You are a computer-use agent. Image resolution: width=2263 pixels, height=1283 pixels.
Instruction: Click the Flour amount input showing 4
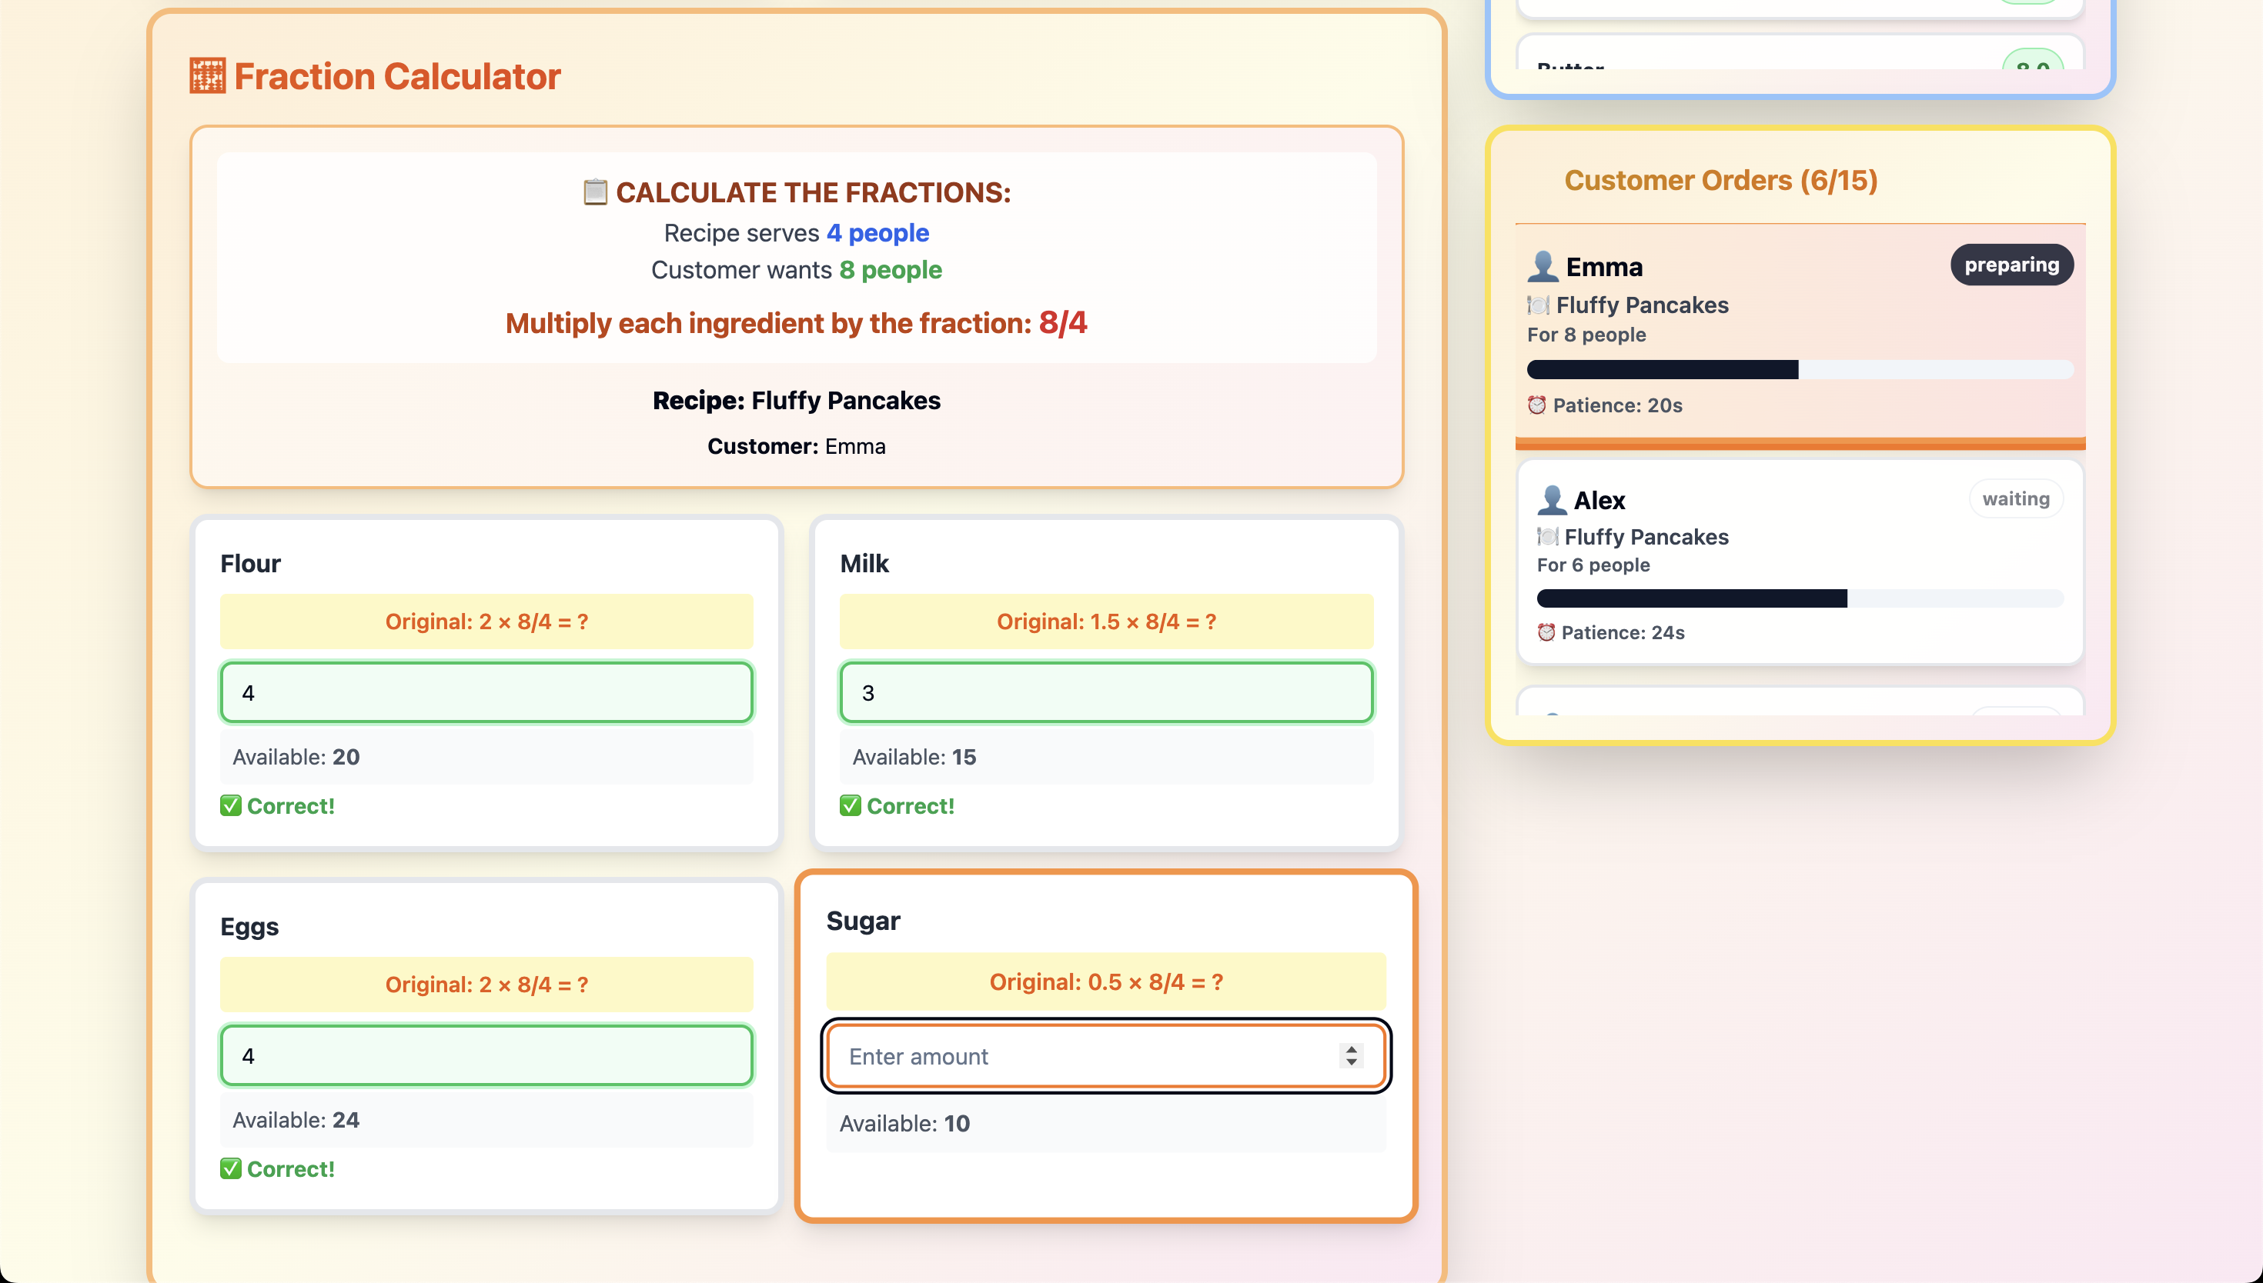point(486,692)
